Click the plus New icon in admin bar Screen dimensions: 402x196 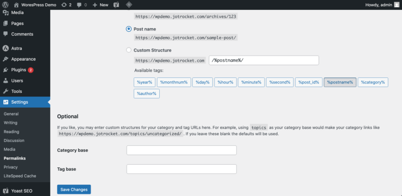(94, 5)
